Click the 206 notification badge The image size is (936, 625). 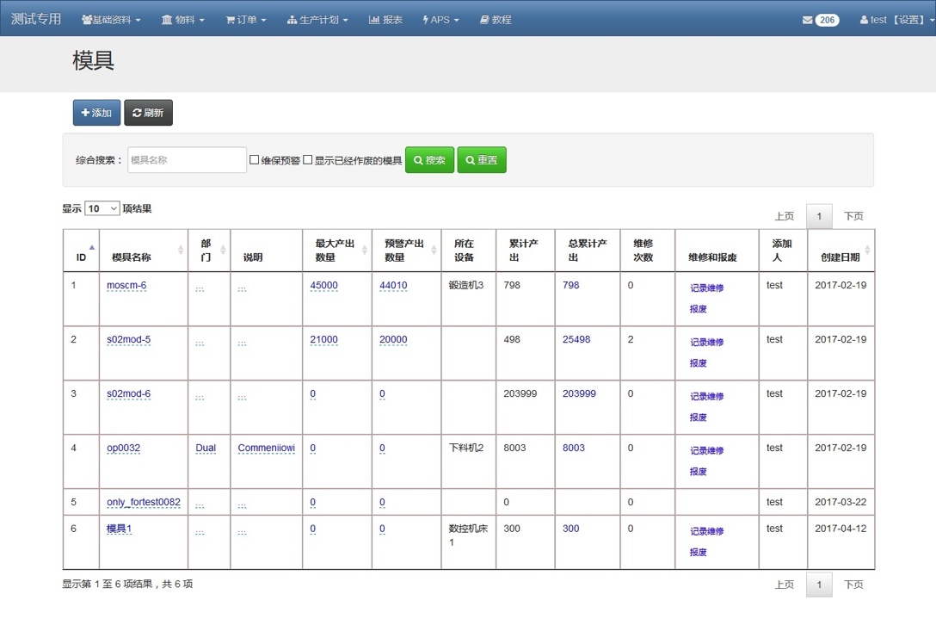pos(827,20)
